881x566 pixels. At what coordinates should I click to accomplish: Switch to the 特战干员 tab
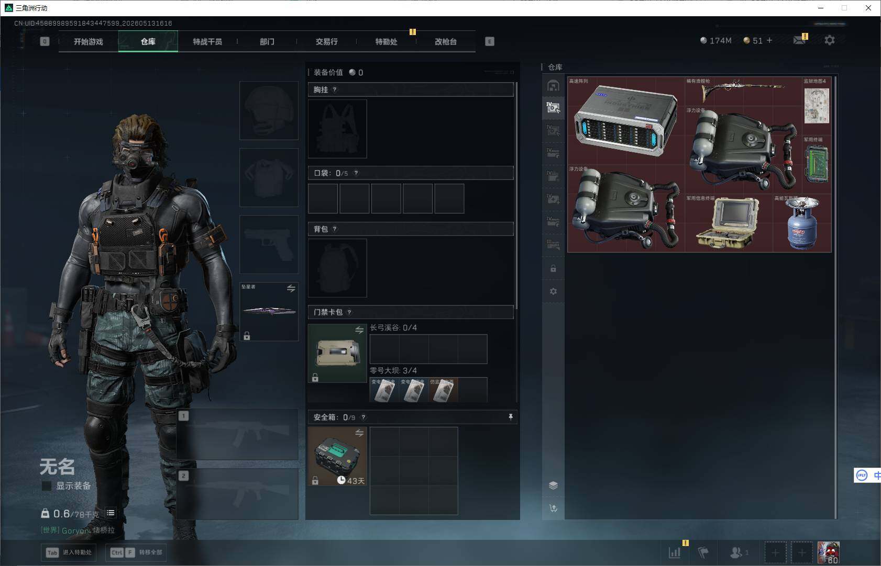point(207,41)
